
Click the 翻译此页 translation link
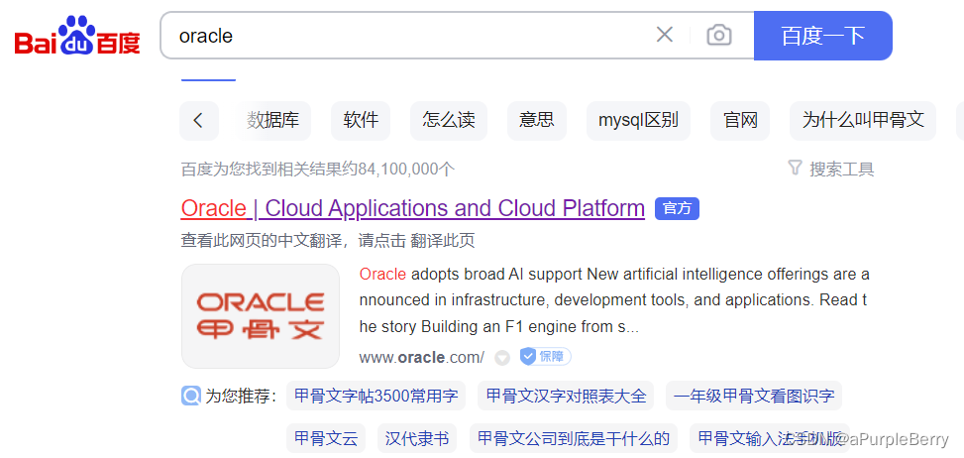(x=443, y=240)
